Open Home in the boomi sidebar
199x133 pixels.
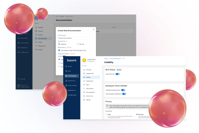(69, 66)
